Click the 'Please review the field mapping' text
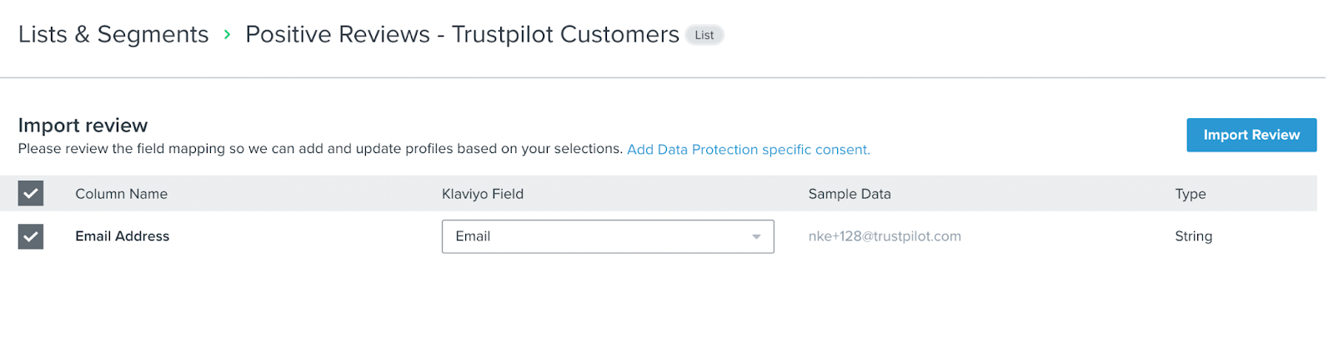 (x=320, y=149)
